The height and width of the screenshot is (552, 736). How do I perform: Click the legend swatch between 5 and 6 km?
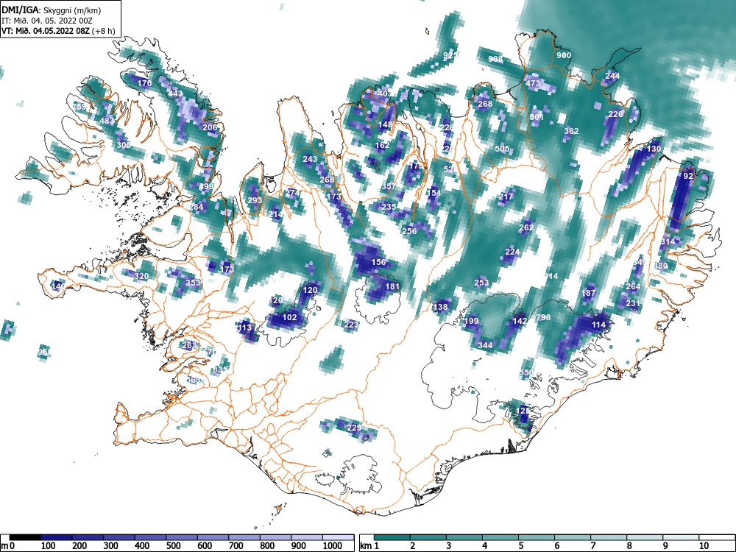(x=537, y=537)
